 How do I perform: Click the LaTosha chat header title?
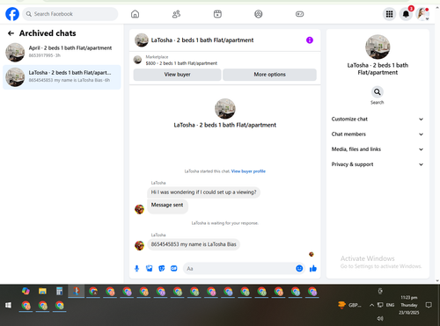pyautogui.click(x=202, y=40)
